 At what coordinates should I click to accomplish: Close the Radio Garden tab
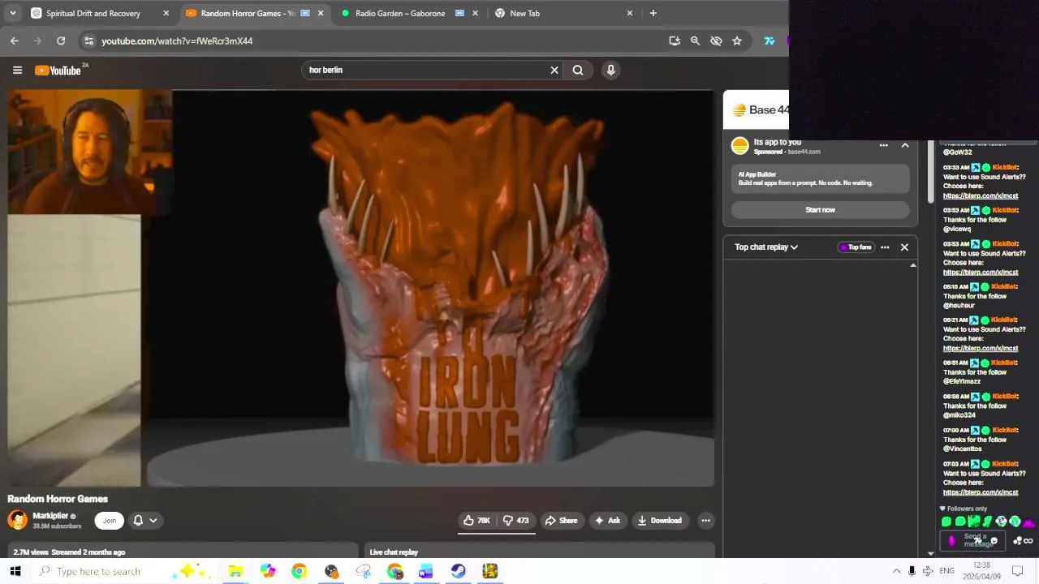[x=475, y=13]
